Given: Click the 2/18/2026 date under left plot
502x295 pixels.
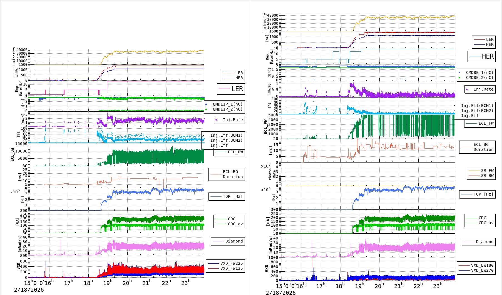Looking at the screenshot, I should coord(29,290).
